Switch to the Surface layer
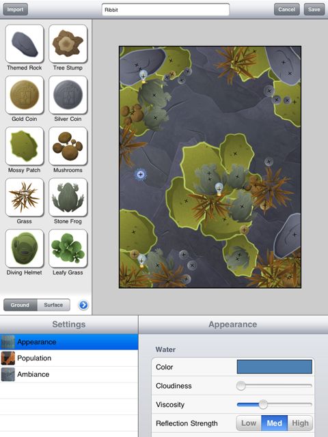This screenshot has width=328, height=437. point(53,305)
